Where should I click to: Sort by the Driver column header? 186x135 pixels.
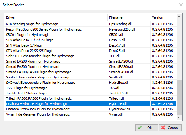[56, 17]
